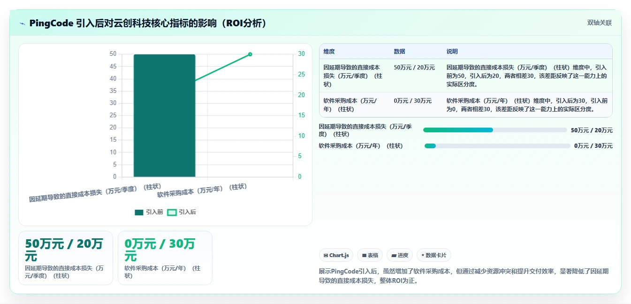The image size is (631, 304).
Task: Click the summary paragraph starting 展示PingCode引入后
Action: point(464,276)
